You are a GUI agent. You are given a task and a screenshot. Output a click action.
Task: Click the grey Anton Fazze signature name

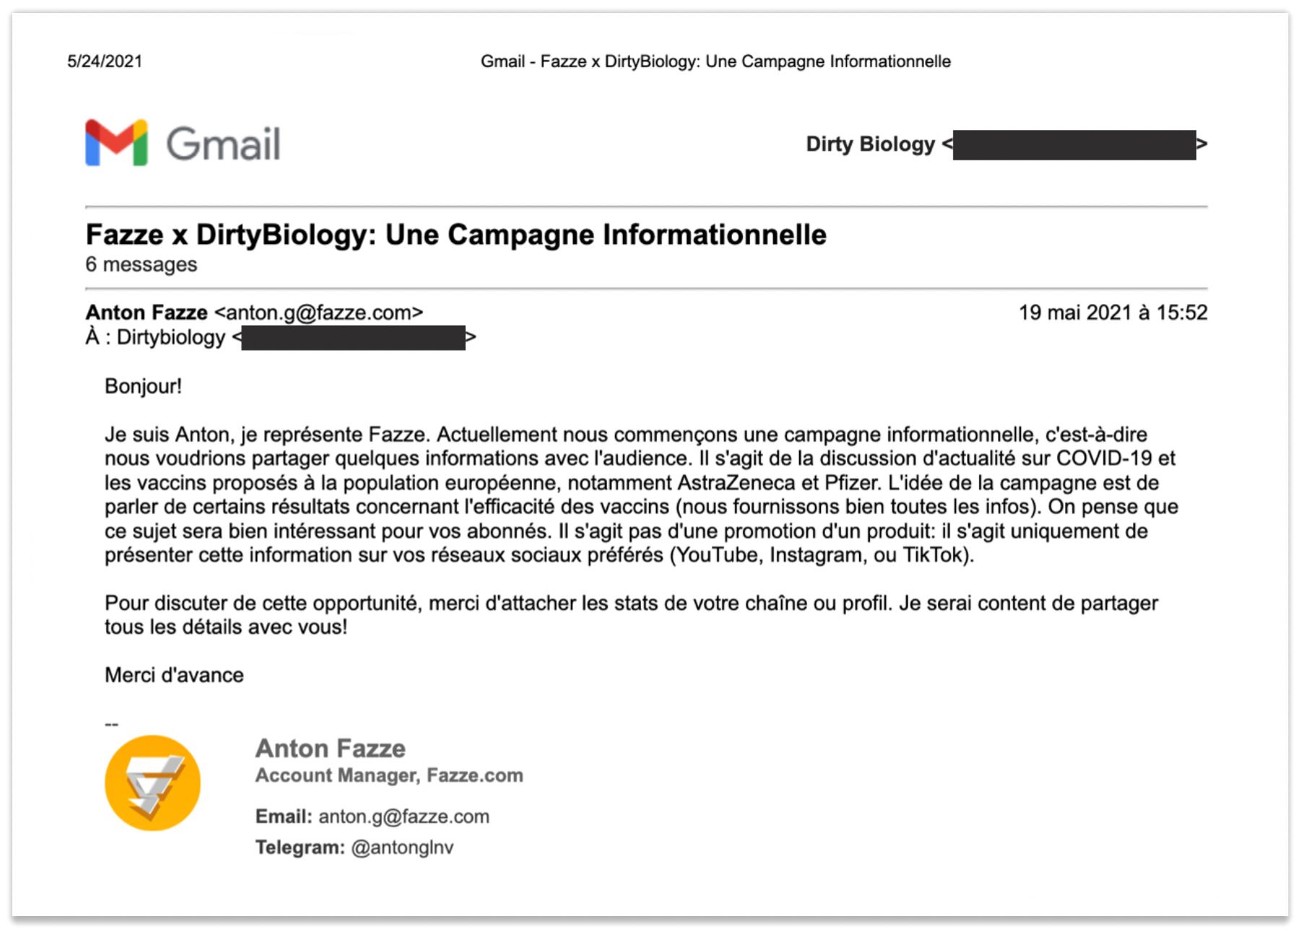point(330,748)
